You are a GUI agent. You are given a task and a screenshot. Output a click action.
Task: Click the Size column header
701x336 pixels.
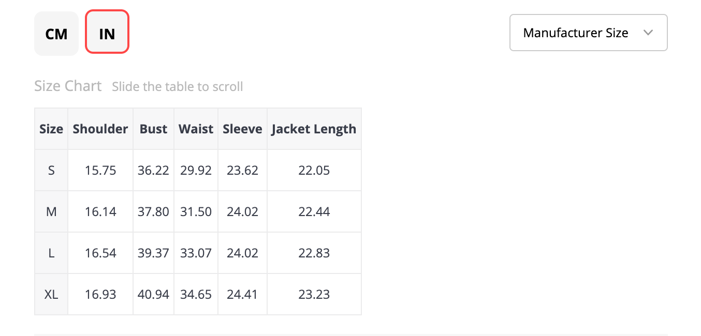[x=51, y=129]
